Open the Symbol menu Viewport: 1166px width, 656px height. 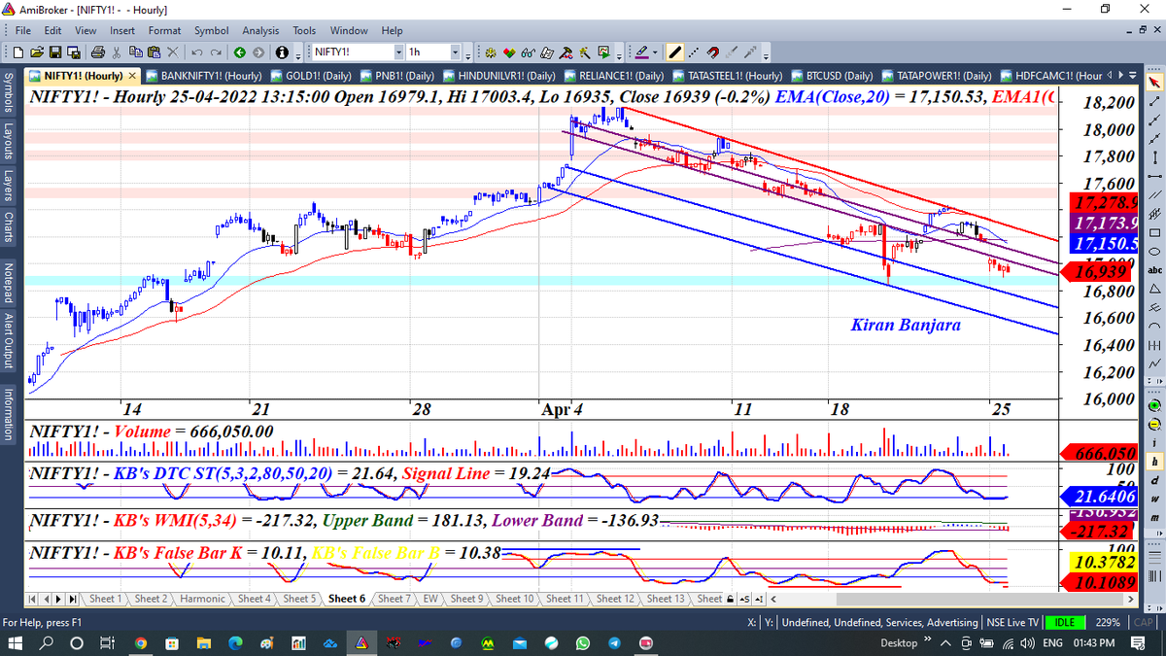(212, 31)
